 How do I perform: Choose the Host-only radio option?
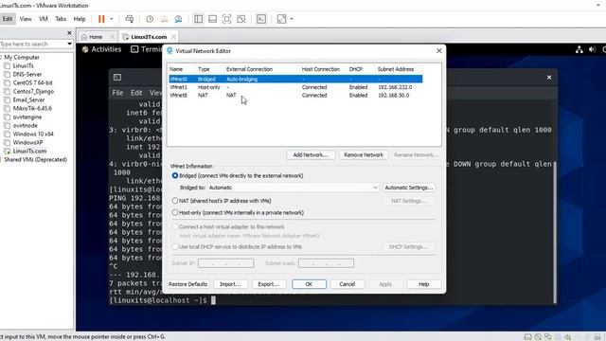point(175,212)
